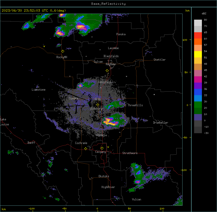Image resolution: width=217 pixels, height=212 pixels.
Task: Click the yellow v marker northeast of Calgary
Action: click(x=108, y=147)
